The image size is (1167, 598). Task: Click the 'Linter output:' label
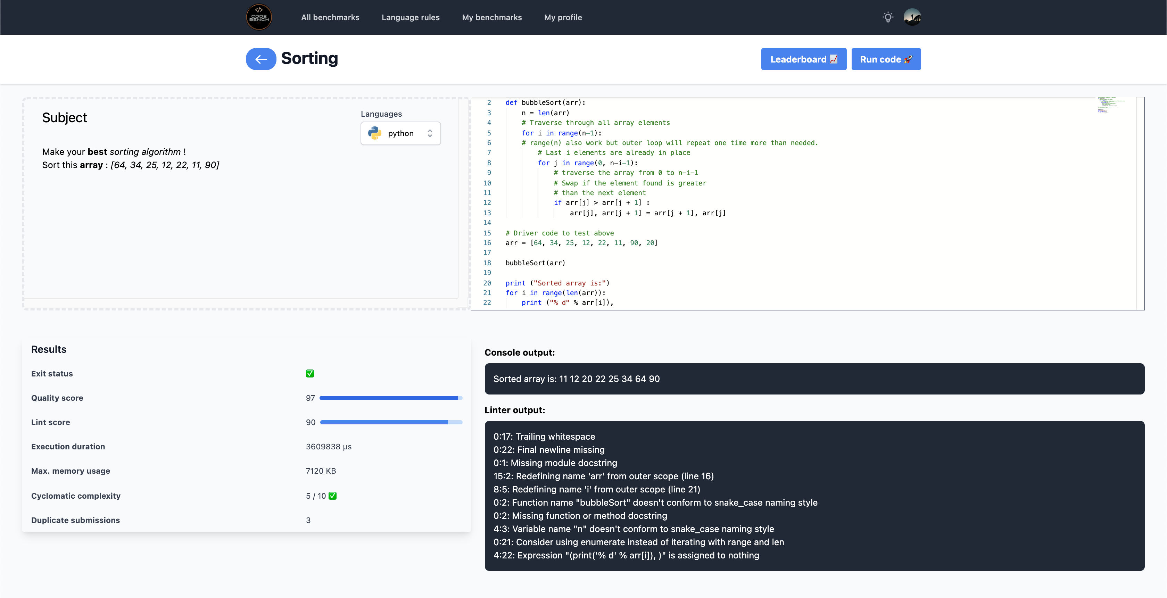pos(515,410)
